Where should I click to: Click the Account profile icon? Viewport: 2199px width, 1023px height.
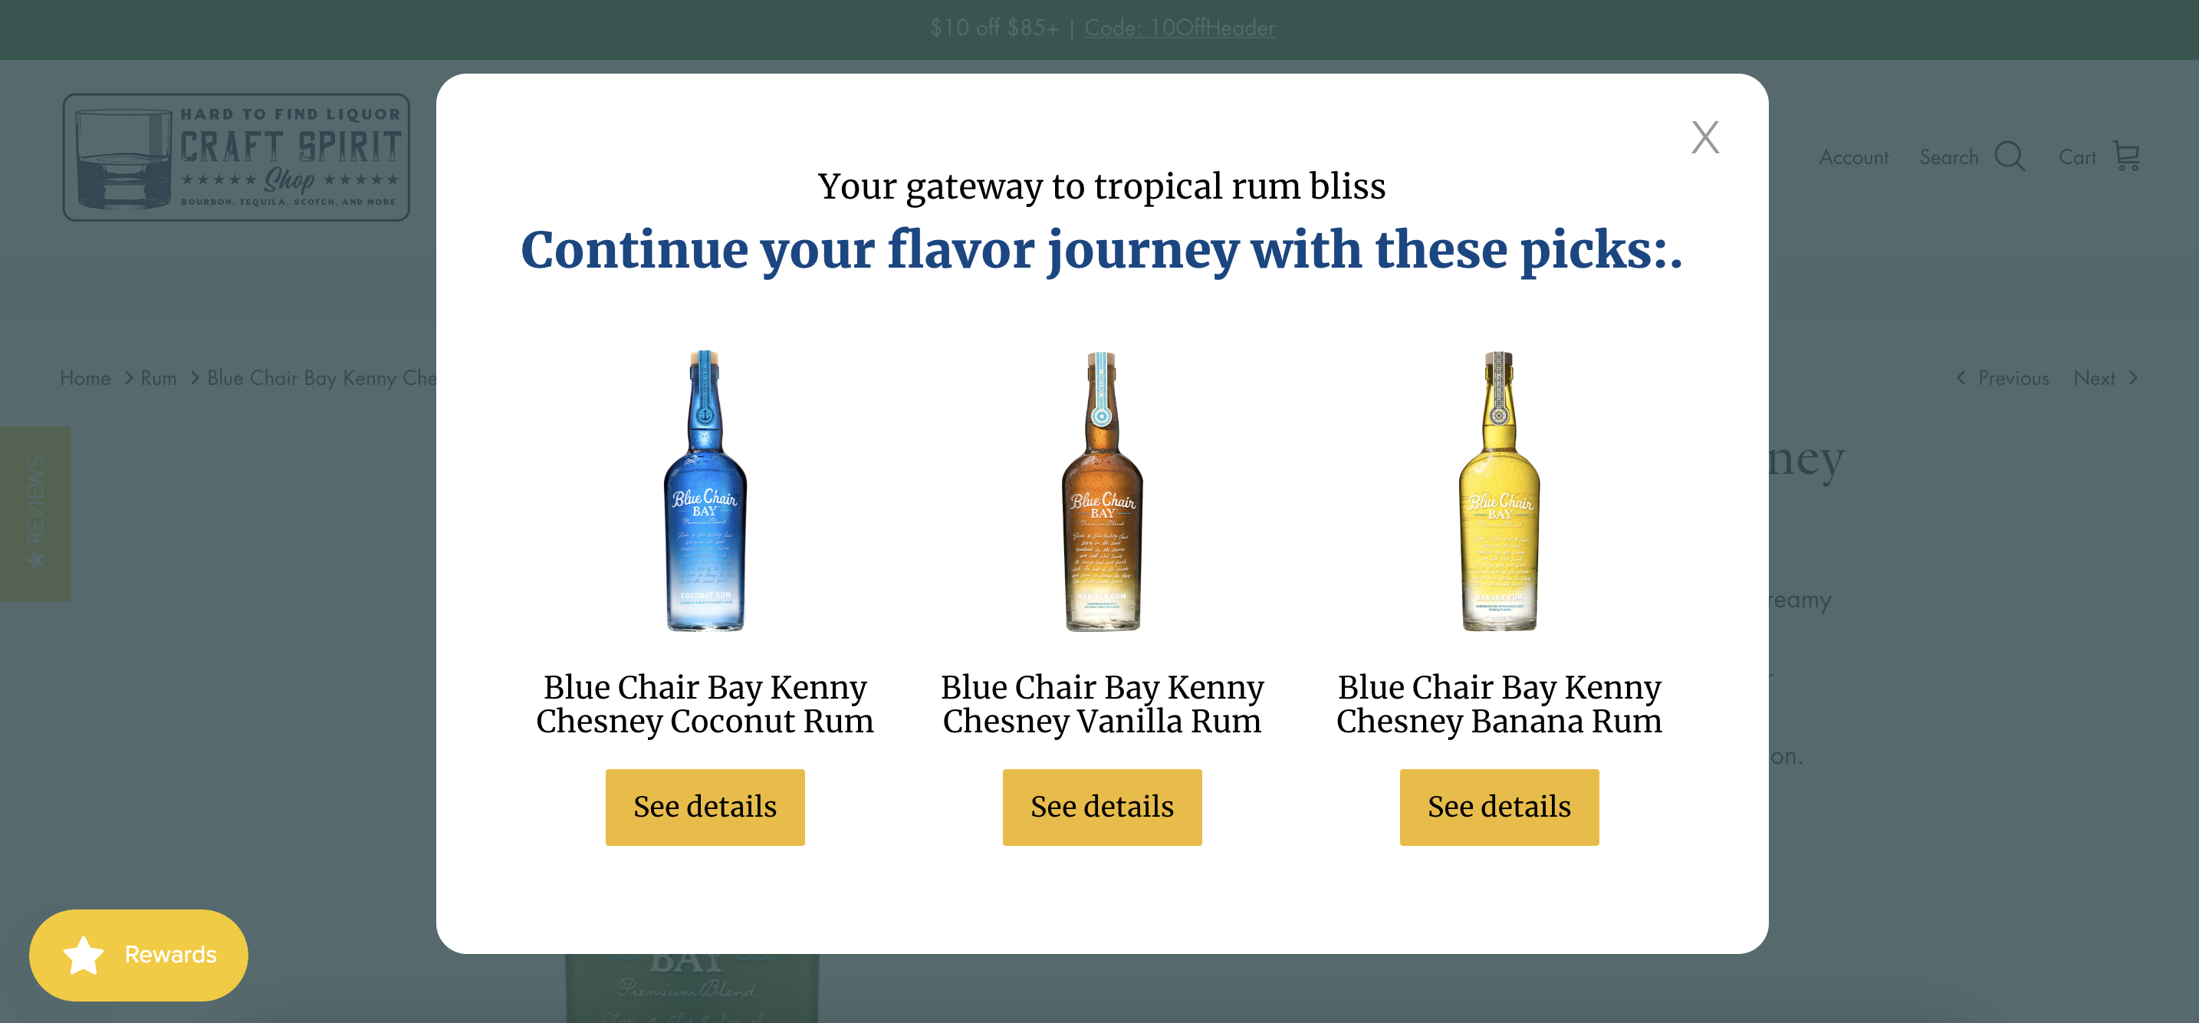coord(1854,157)
